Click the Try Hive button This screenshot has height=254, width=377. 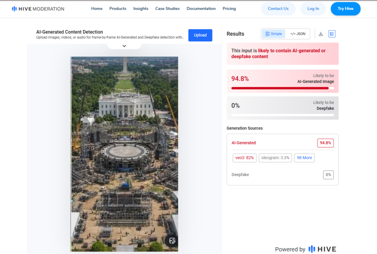[x=346, y=9]
